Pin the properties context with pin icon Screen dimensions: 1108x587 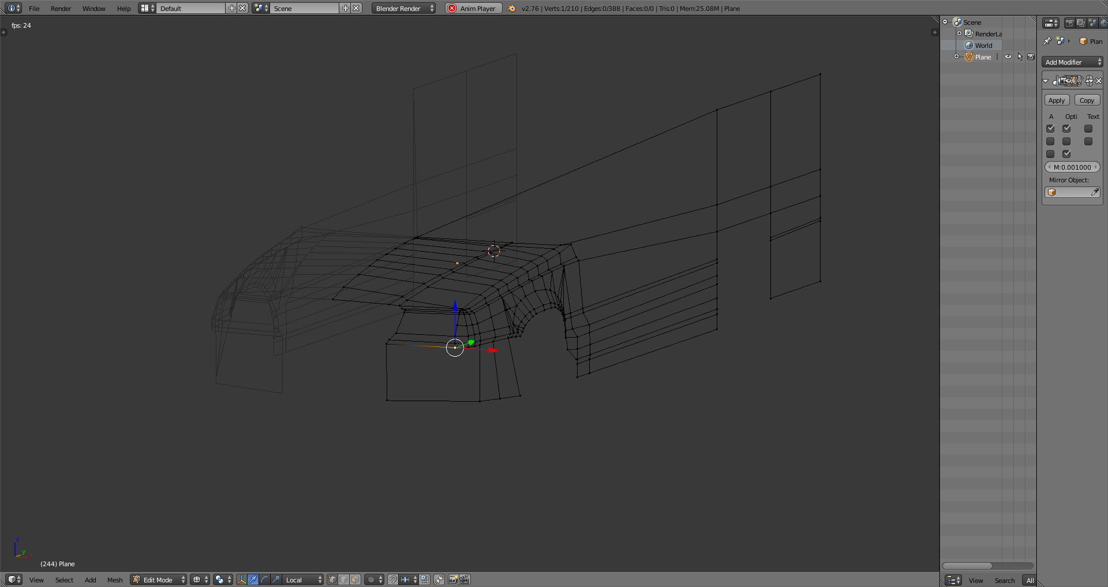click(1047, 41)
